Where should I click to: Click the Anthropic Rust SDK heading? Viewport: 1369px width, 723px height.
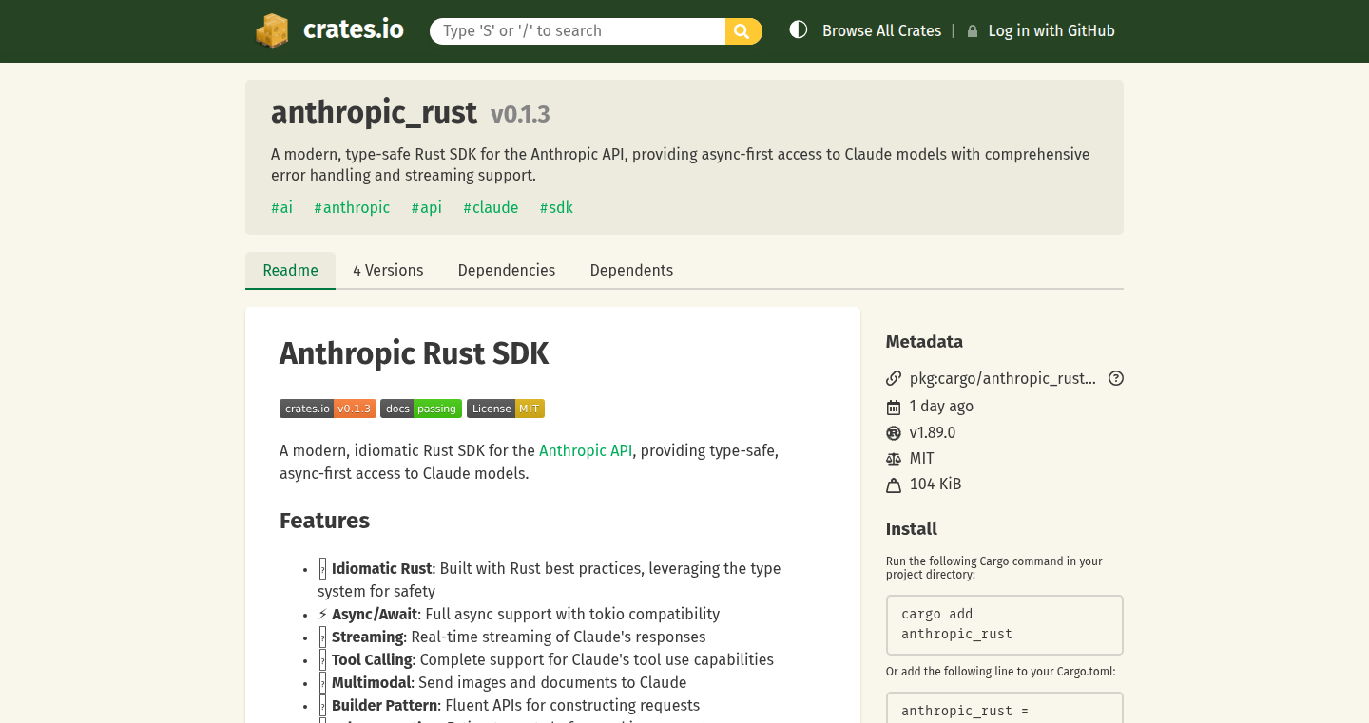click(415, 353)
